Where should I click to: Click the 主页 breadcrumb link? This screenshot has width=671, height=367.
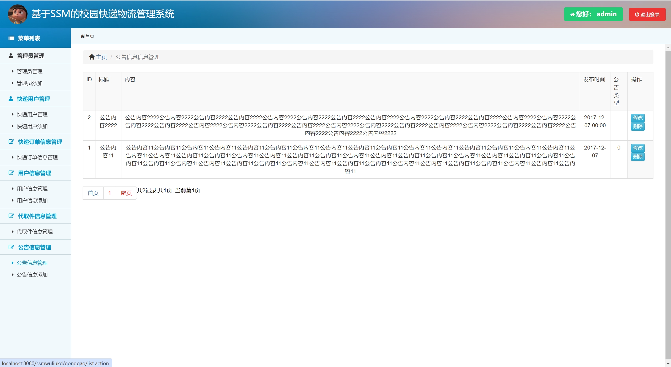pyautogui.click(x=101, y=57)
